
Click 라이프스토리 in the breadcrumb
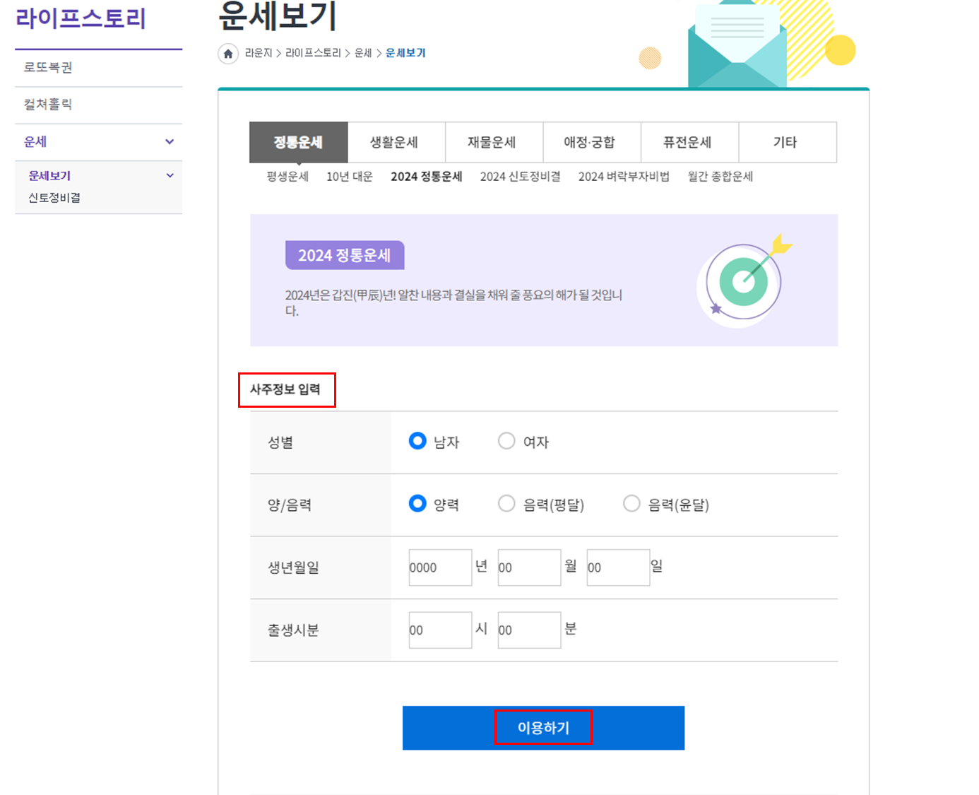[x=312, y=53]
